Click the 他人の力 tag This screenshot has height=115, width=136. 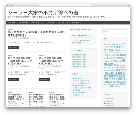coord(110,58)
